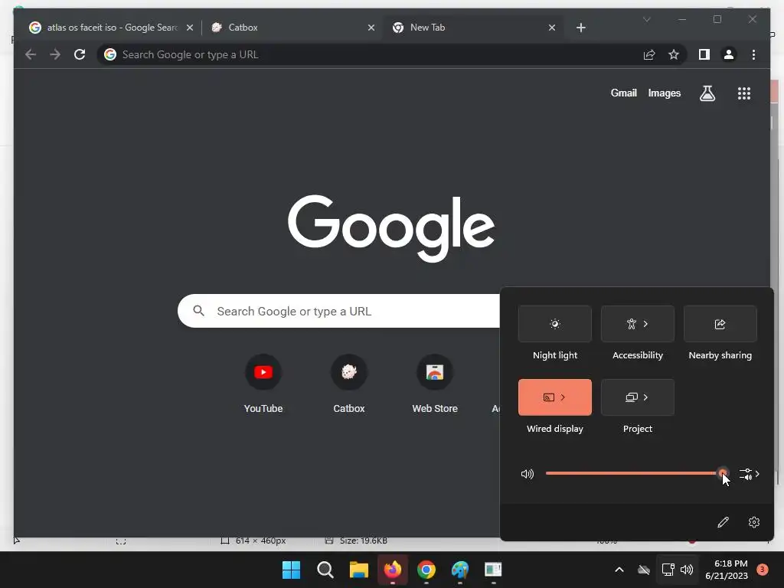The image size is (784, 588).
Task: Close the atlas os faceit iso tab
Action: [190, 28]
